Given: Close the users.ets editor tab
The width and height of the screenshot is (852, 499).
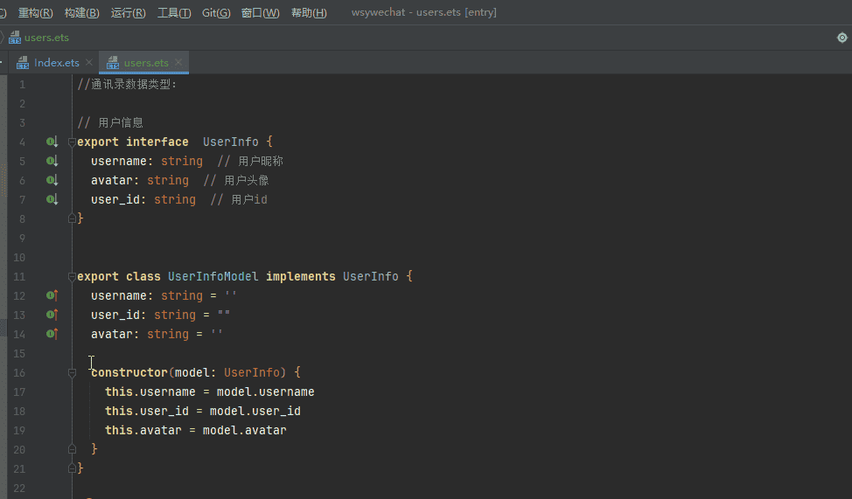Looking at the screenshot, I should (178, 63).
